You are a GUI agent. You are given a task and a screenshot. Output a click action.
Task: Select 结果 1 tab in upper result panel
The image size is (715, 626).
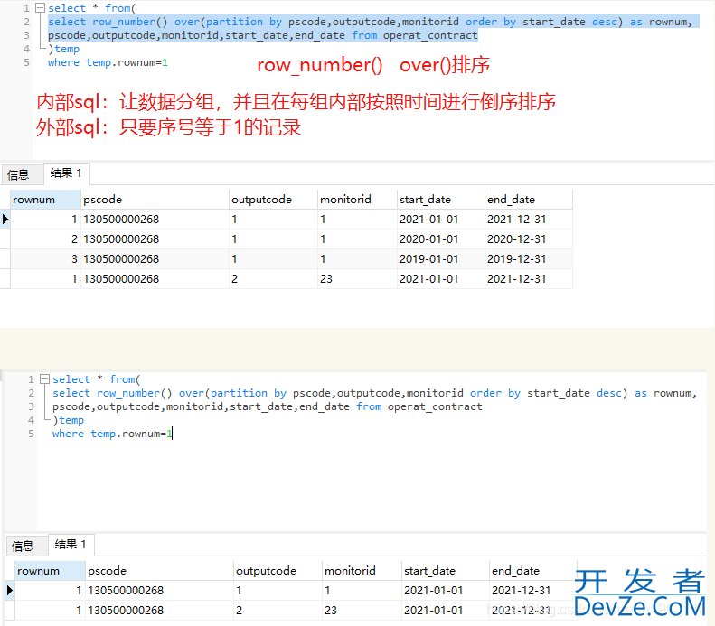pyautogui.click(x=66, y=173)
